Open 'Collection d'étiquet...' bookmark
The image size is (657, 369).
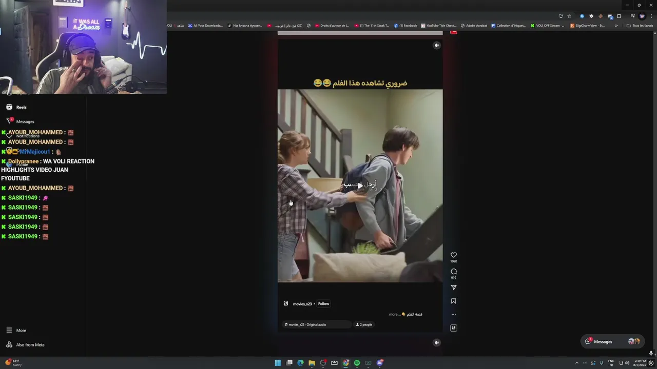[509, 25]
